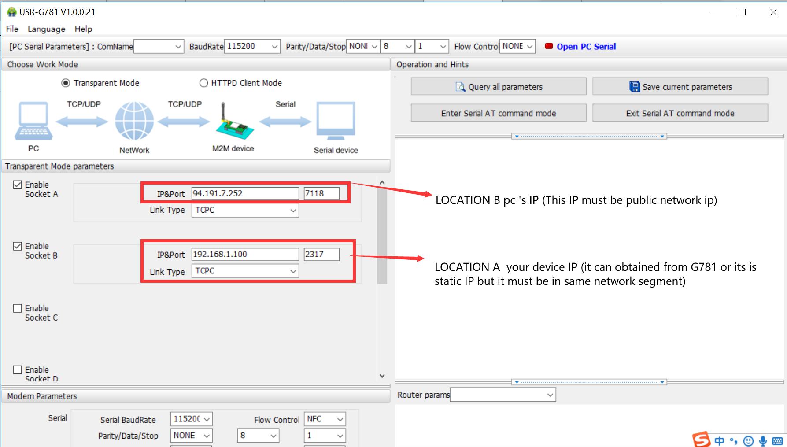Open modem Flow Control NFC dropdown
This screenshot has width=787, height=447.
[x=325, y=419]
